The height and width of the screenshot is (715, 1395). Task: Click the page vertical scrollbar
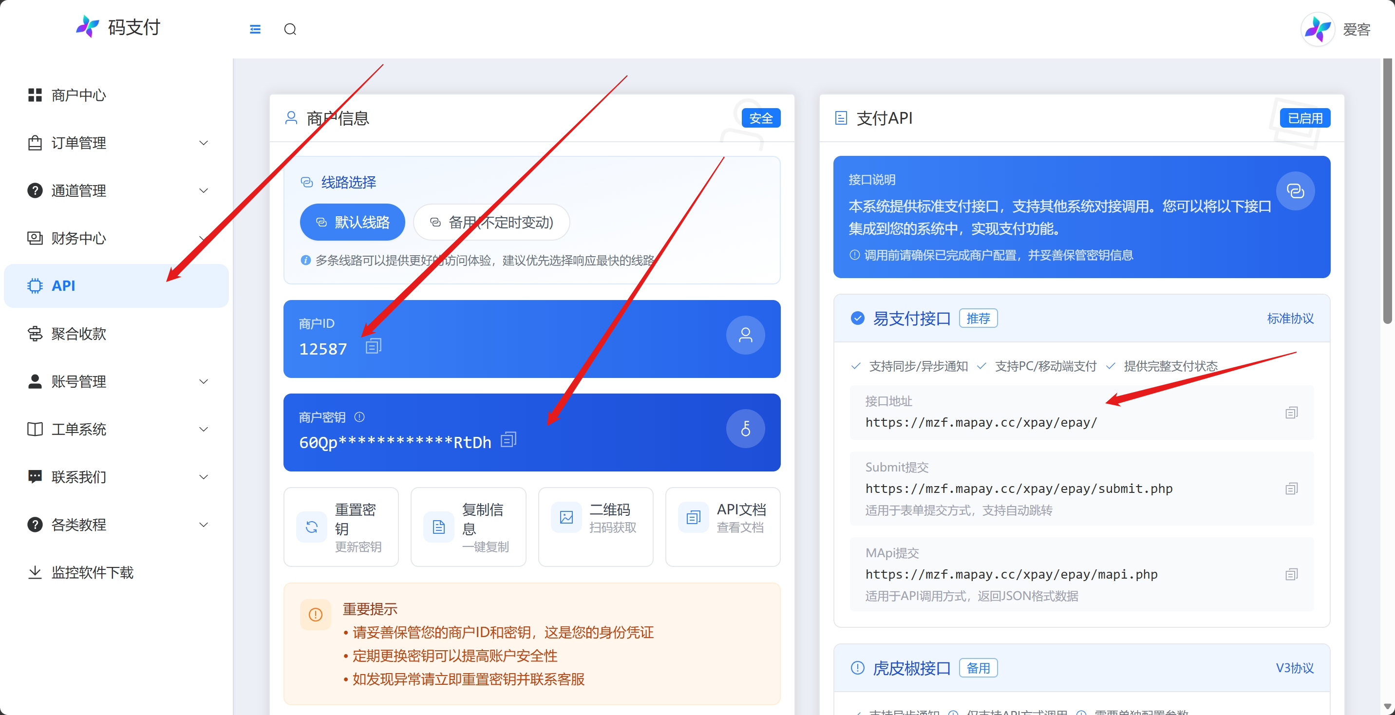[1388, 190]
